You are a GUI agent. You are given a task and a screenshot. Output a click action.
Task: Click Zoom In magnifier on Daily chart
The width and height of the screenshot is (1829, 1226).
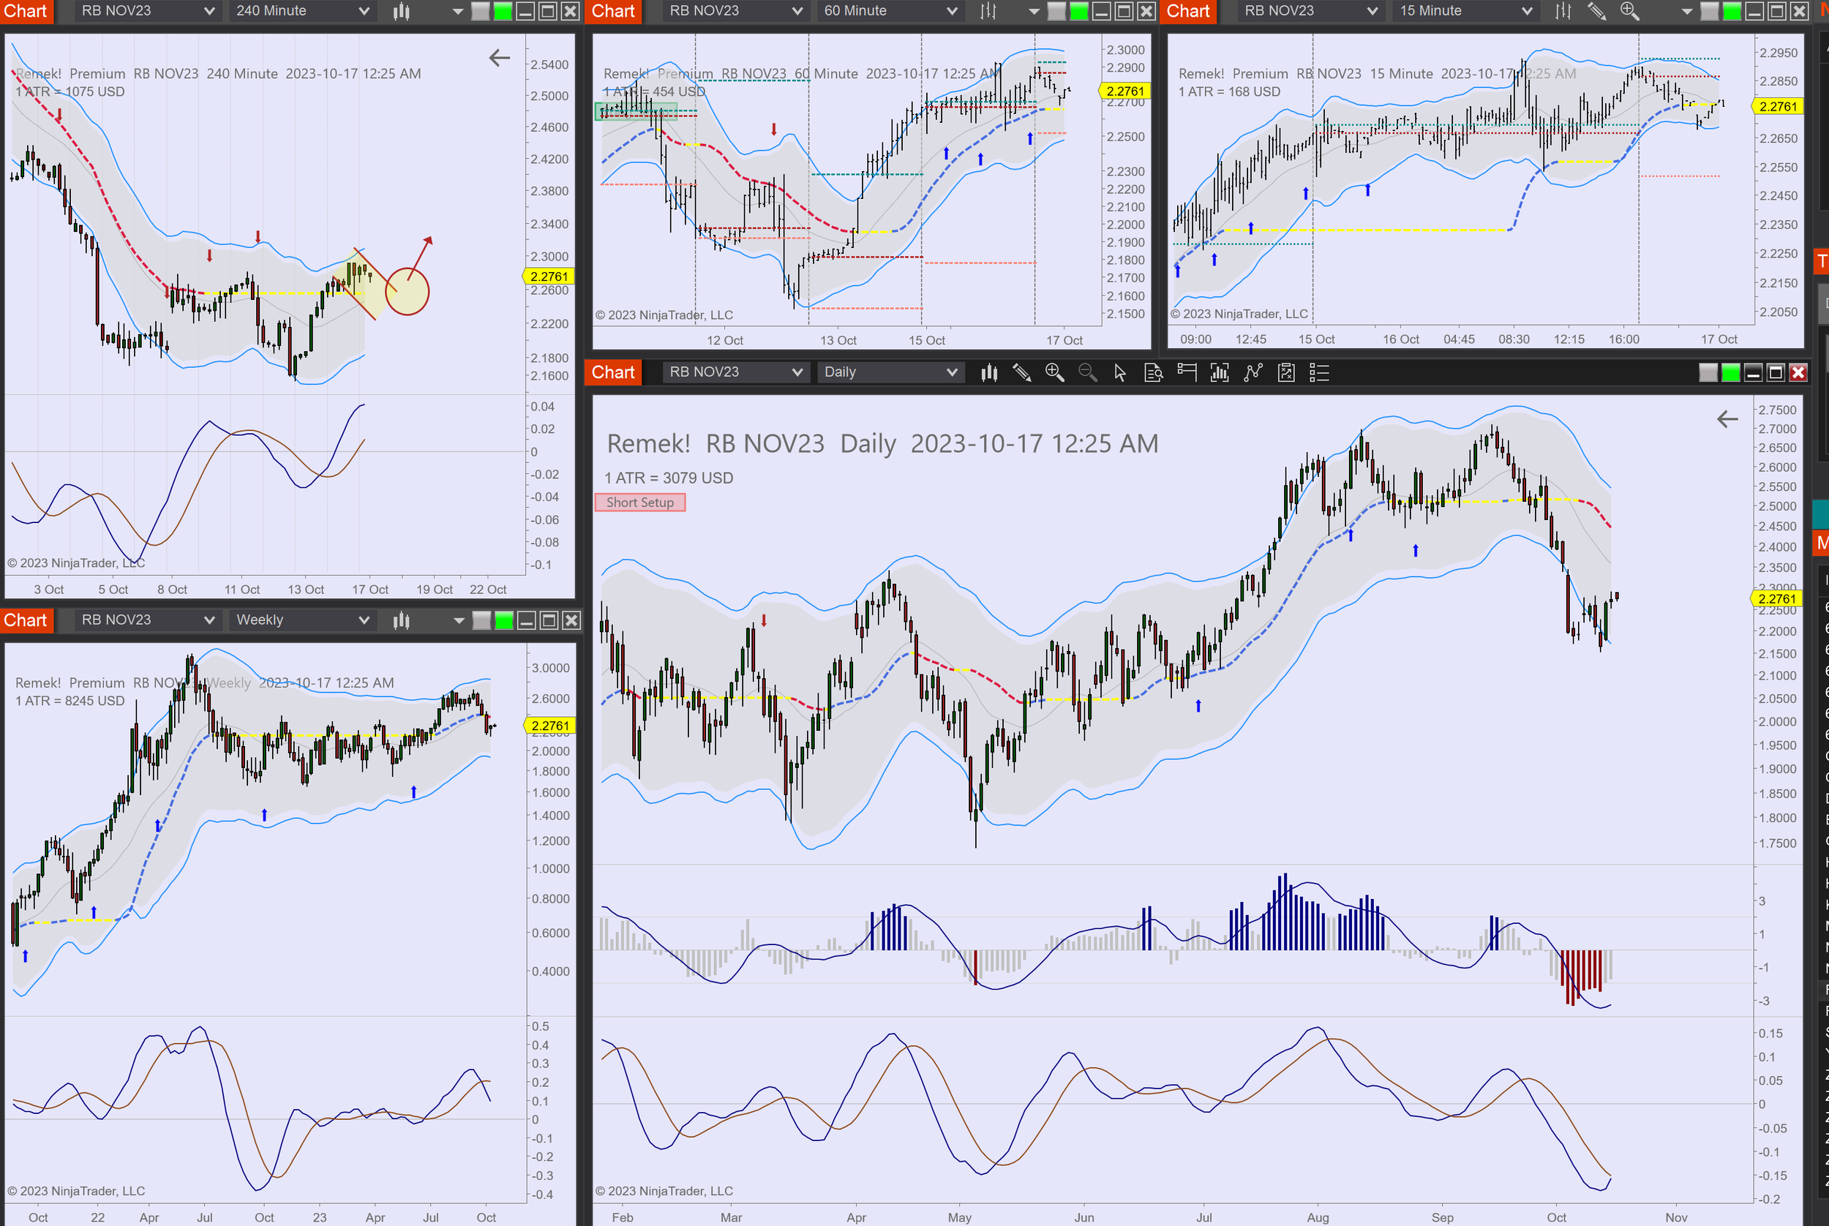click(x=1054, y=373)
